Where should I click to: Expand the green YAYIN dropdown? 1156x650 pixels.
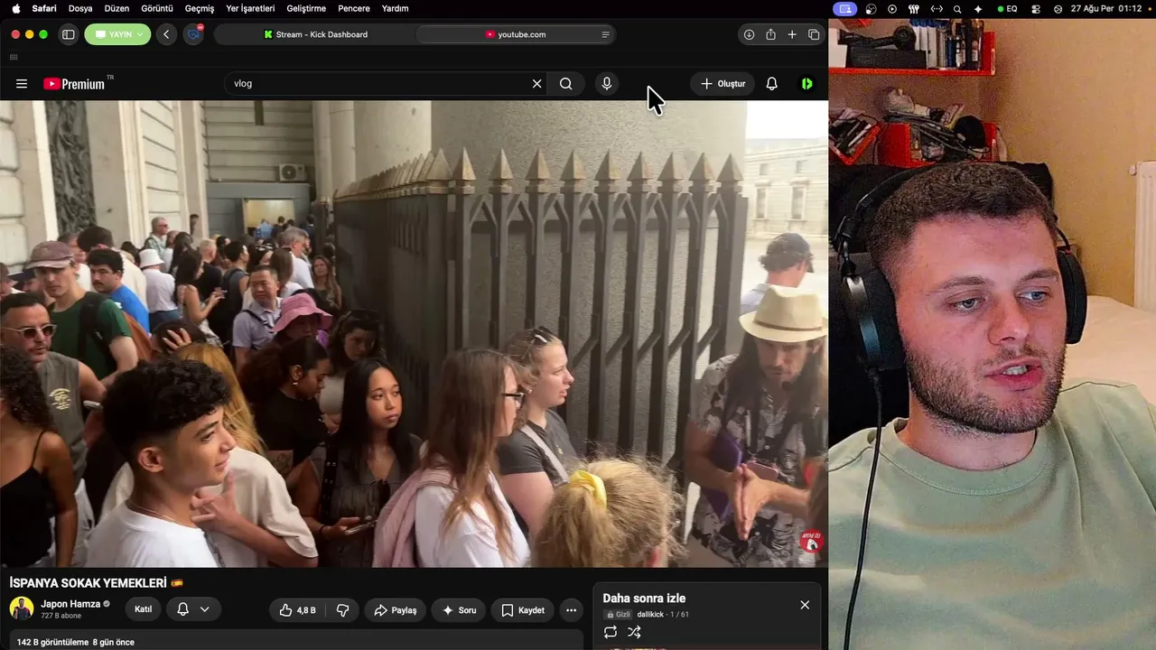117,34
